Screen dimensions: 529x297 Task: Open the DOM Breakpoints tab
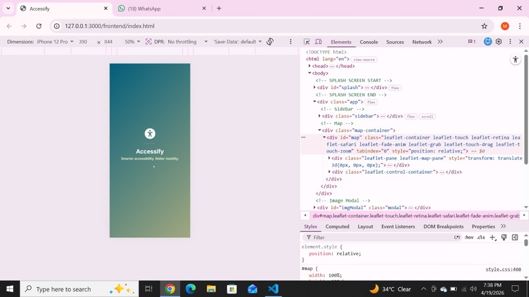click(443, 227)
